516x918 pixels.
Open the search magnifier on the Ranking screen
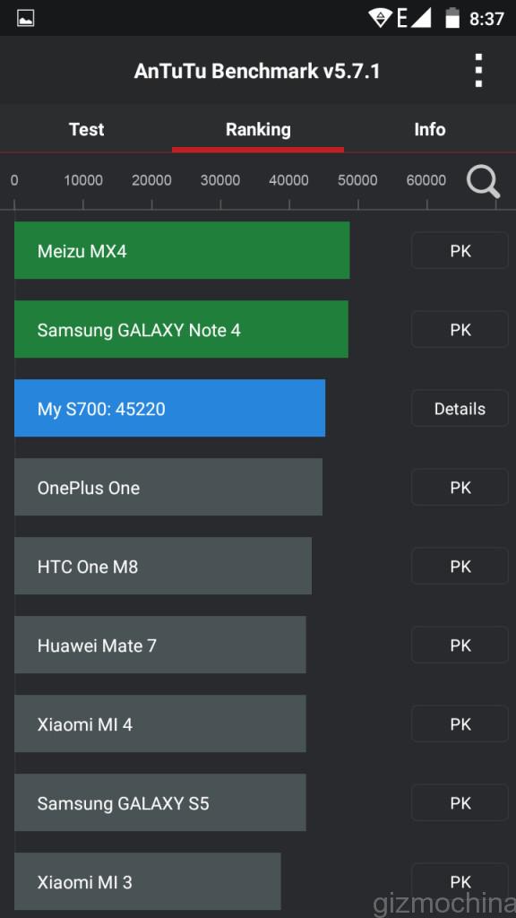click(x=483, y=180)
